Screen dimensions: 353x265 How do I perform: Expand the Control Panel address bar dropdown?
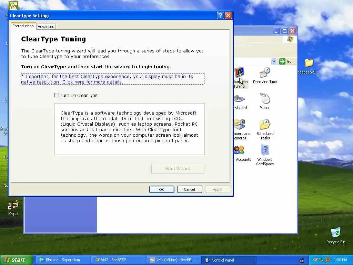click(x=274, y=61)
